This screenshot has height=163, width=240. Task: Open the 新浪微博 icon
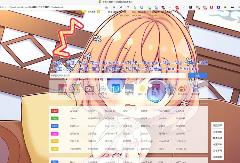tap(183, 88)
